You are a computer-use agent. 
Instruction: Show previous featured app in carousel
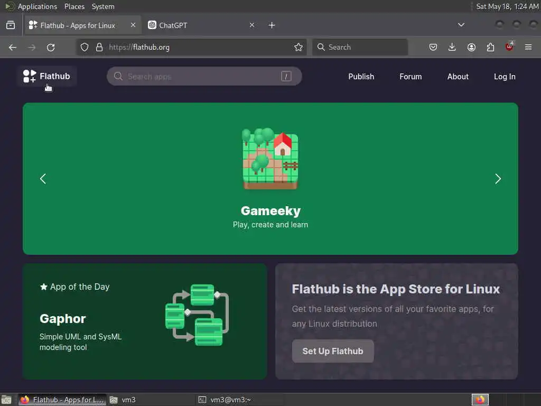tap(43, 179)
